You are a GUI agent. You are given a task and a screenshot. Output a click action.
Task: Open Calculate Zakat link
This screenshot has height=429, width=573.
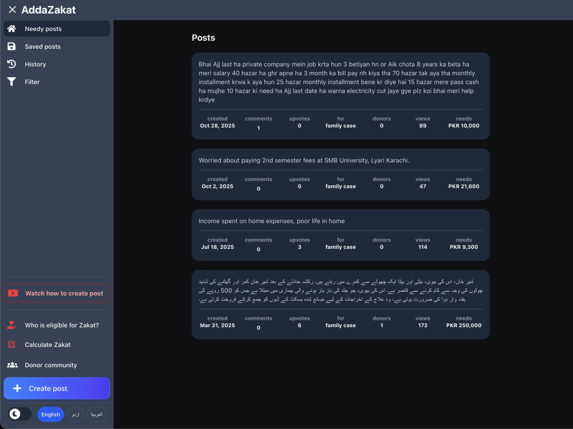[57, 345]
